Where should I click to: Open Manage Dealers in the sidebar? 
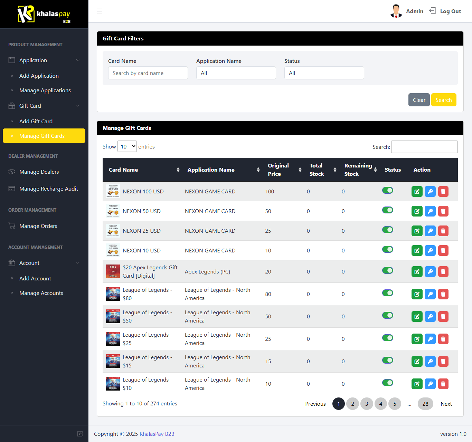[x=39, y=172]
